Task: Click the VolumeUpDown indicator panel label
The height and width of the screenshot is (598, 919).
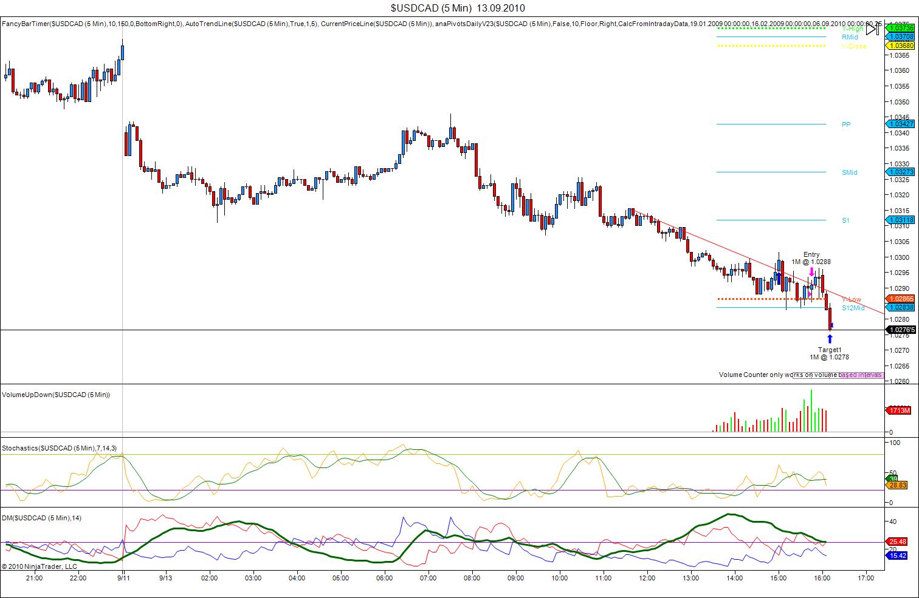Action: (x=56, y=395)
